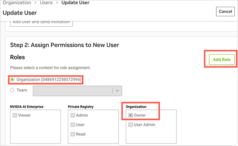Open the Team dropdown list
The height and width of the screenshot is (146, 238).
pyautogui.click(x=77, y=91)
